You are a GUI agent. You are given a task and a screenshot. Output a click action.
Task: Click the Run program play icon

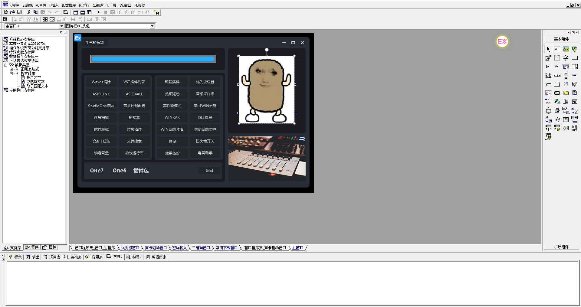pyautogui.click(x=99, y=12)
